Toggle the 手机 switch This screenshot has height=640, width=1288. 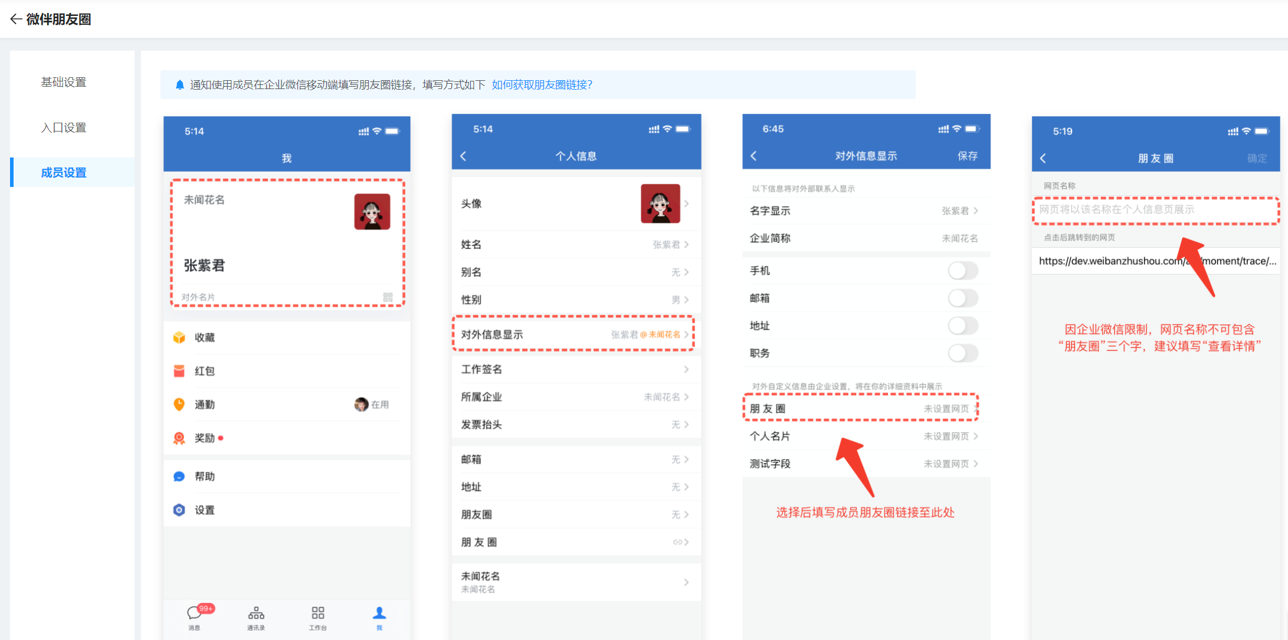pyautogui.click(x=962, y=271)
